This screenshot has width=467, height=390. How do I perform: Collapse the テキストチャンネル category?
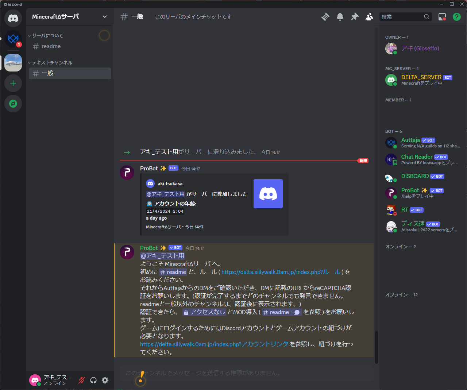(x=51, y=62)
